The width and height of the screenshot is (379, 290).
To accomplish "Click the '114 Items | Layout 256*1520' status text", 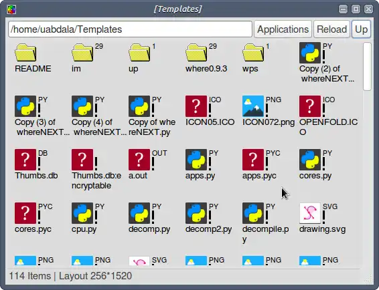I will tap(70, 276).
